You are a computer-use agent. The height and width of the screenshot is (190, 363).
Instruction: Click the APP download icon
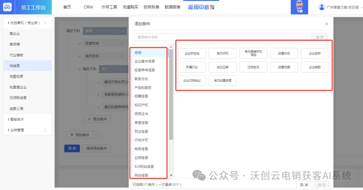[x=299, y=7]
